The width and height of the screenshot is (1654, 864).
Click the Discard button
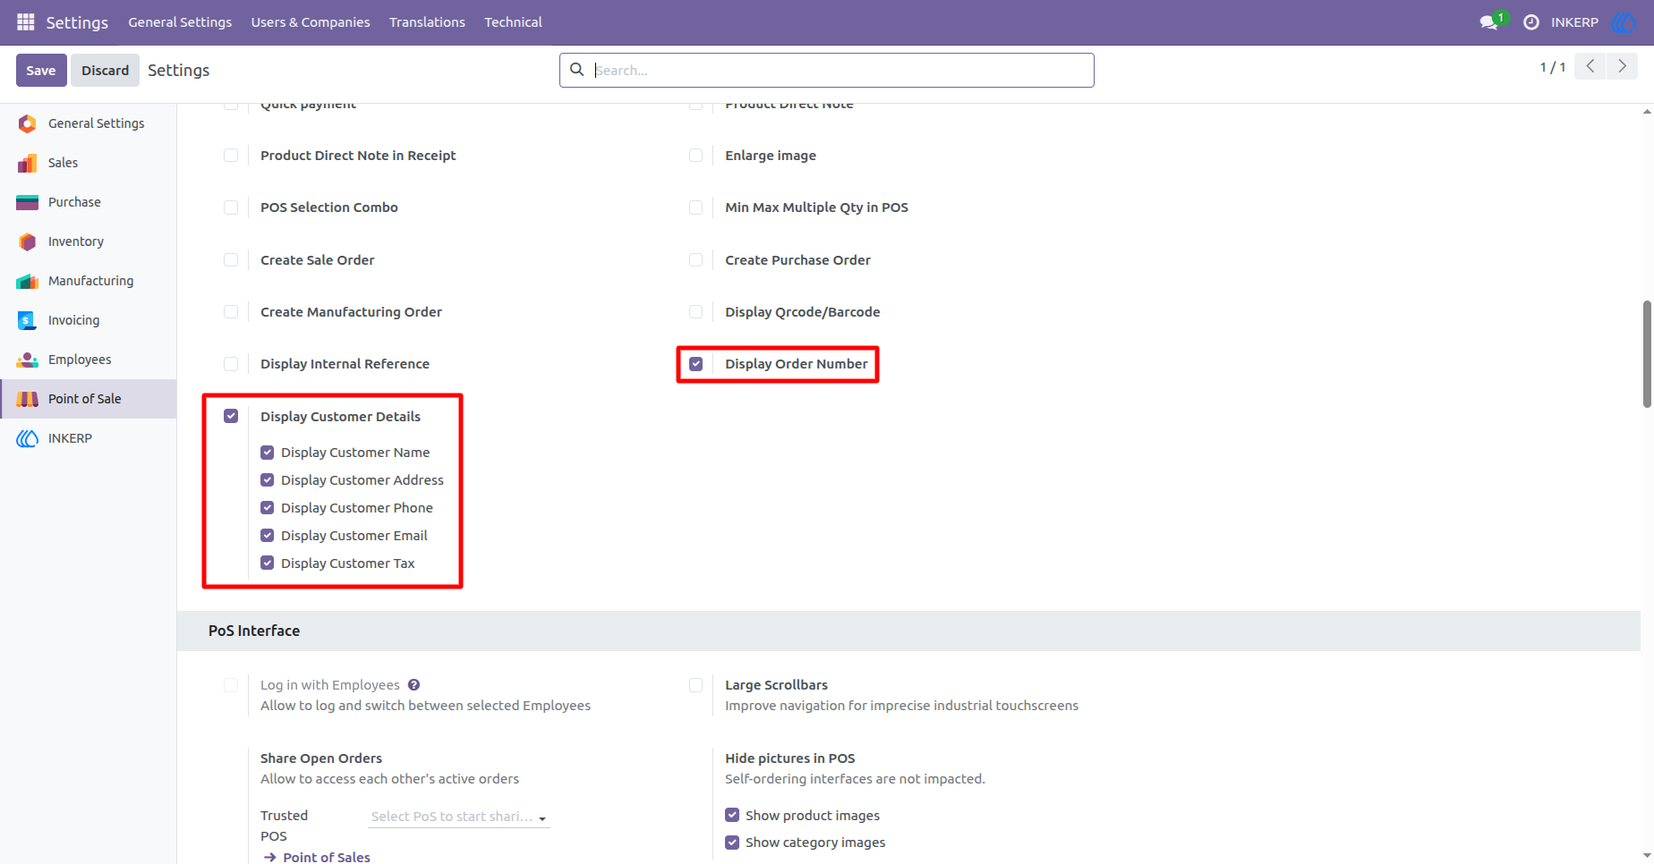coord(106,70)
